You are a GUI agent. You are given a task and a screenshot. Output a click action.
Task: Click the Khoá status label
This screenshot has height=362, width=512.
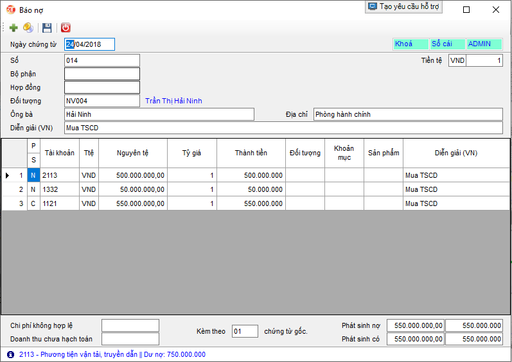410,44
